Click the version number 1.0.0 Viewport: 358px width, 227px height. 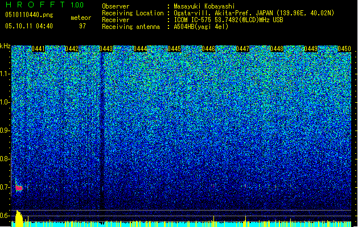[77, 5]
